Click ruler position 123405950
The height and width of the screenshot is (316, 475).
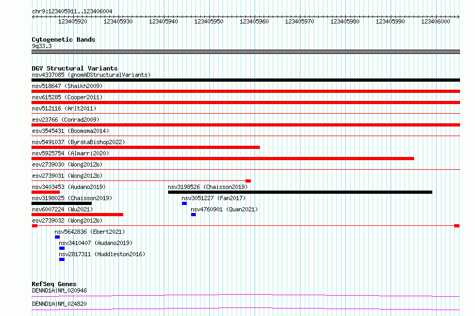tap(209, 21)
